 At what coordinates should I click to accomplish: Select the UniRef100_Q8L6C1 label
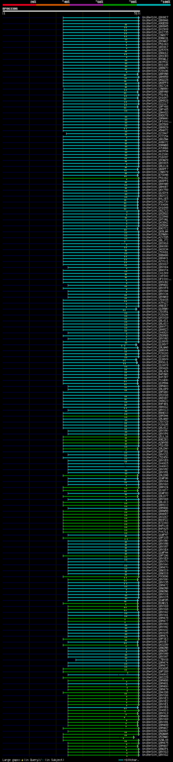[155, 321]
